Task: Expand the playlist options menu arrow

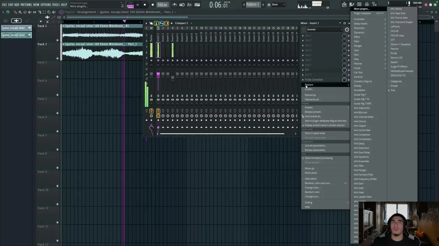Action: point(3,12)
